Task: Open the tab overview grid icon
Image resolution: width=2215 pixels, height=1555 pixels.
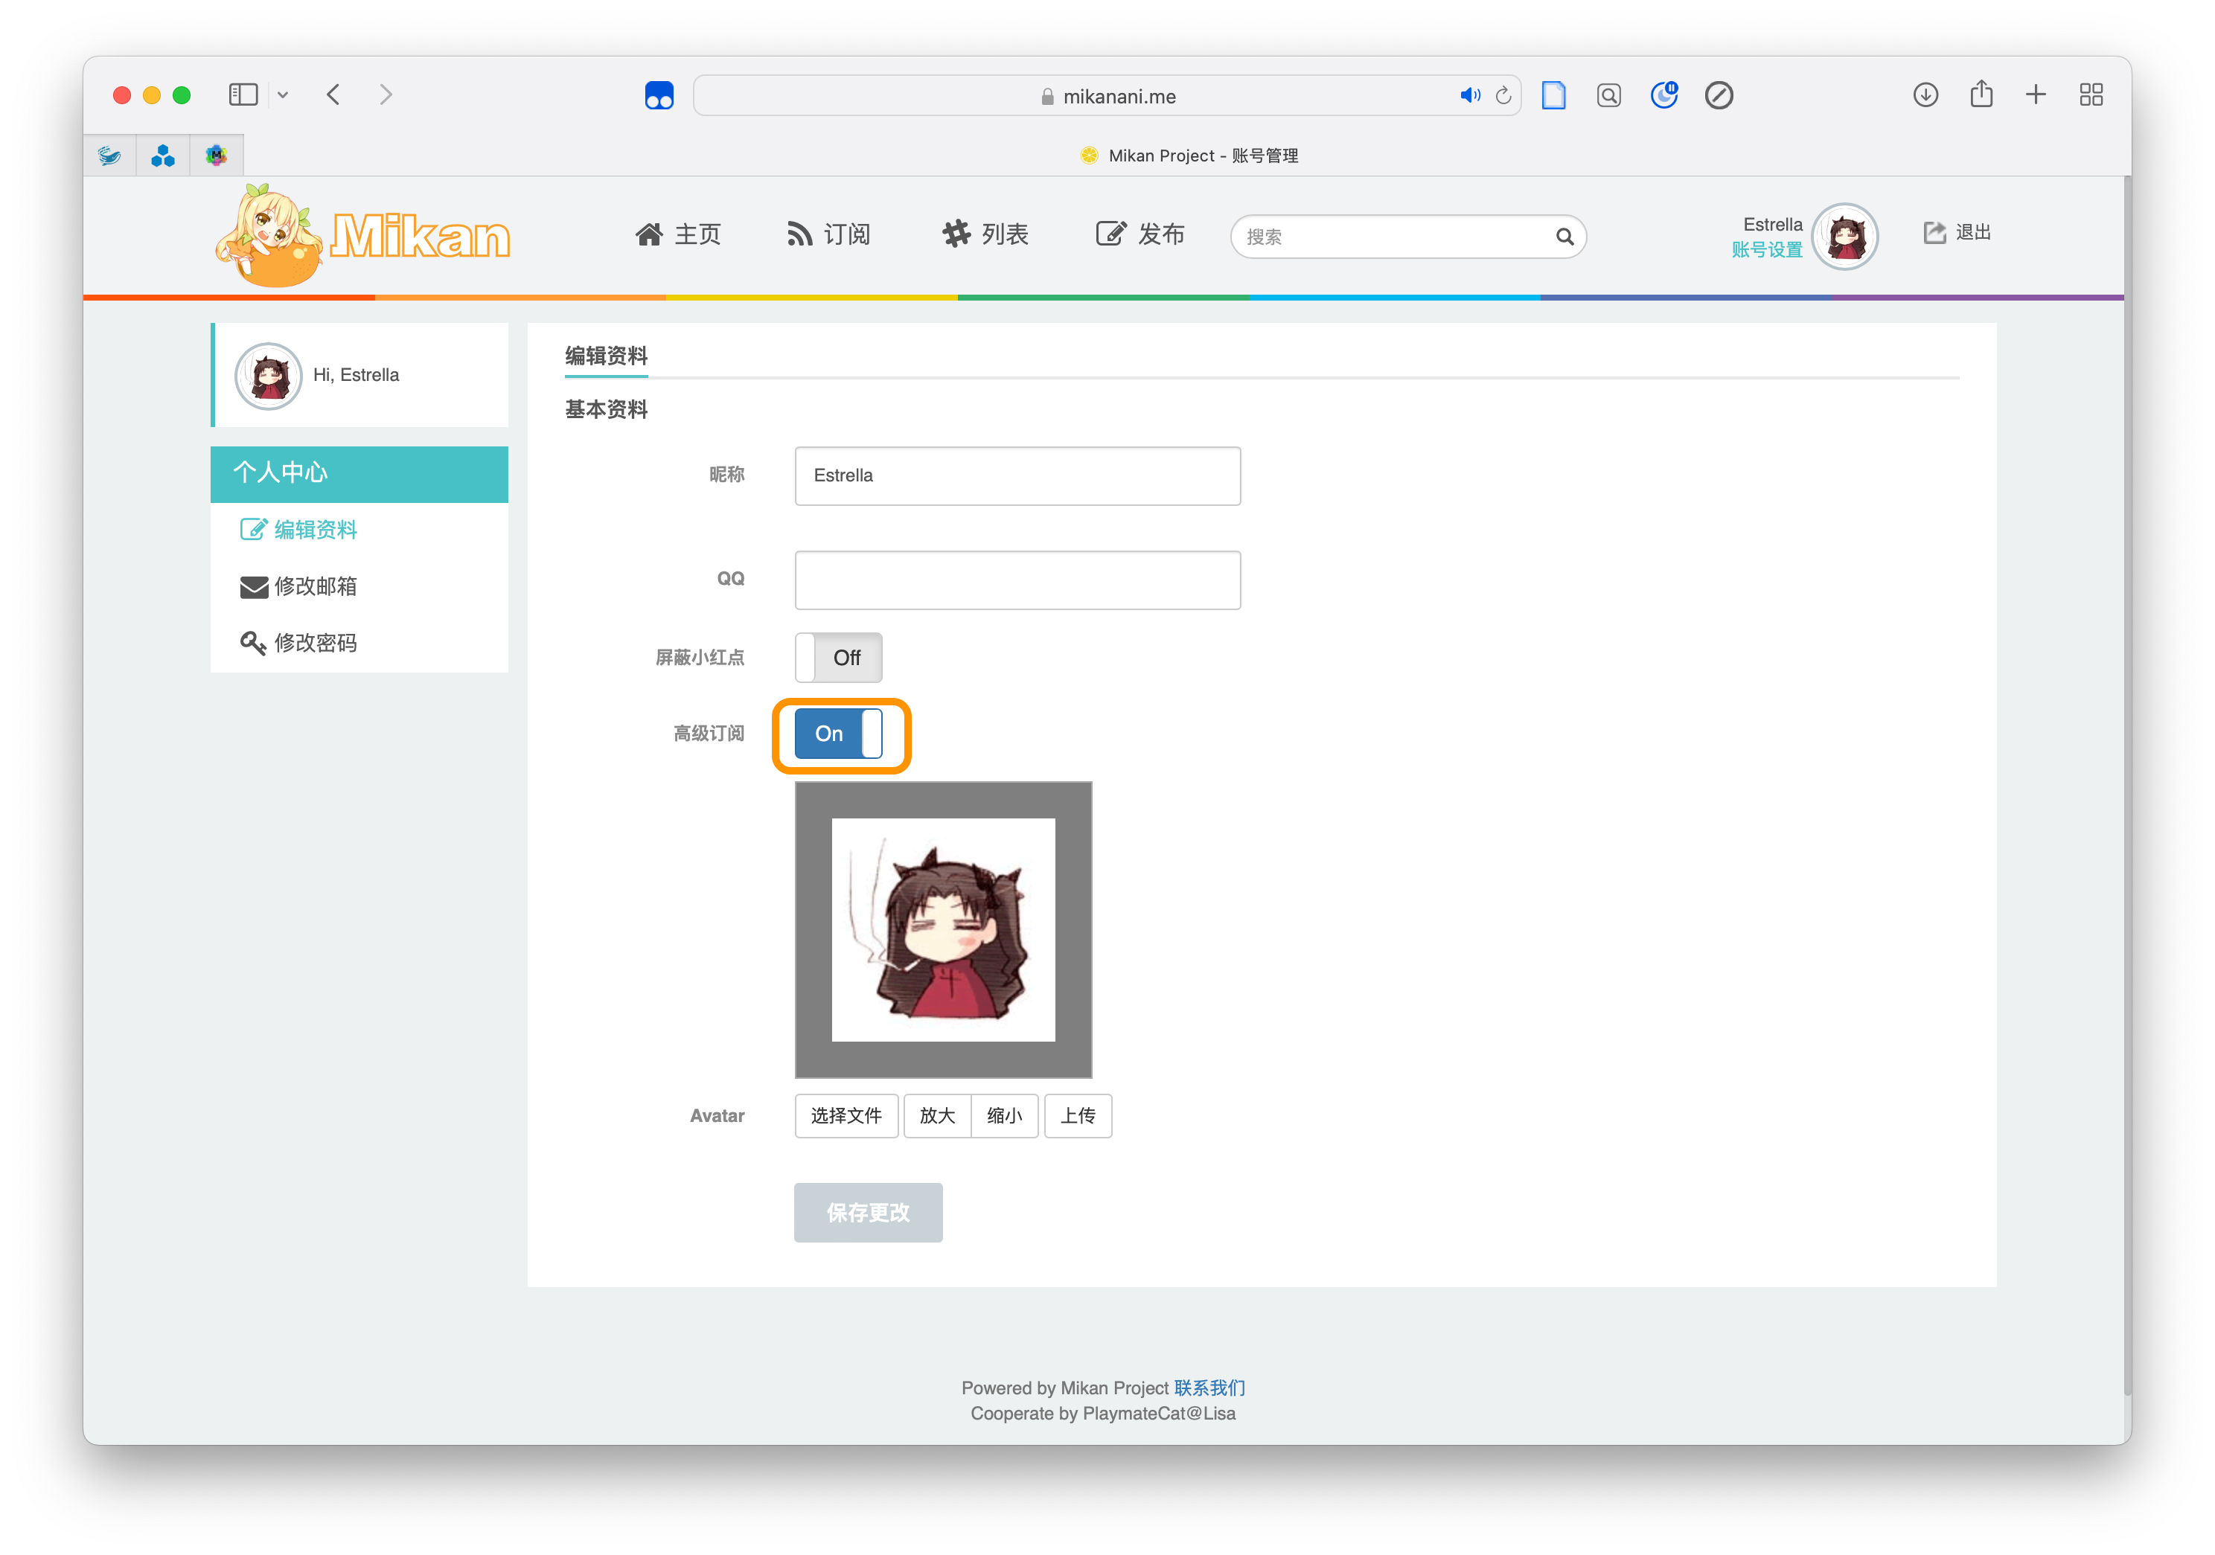Action: coord(2091,94)
